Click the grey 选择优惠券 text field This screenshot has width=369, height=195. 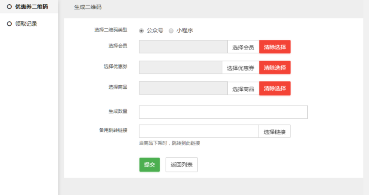click(x=180, y=67)
